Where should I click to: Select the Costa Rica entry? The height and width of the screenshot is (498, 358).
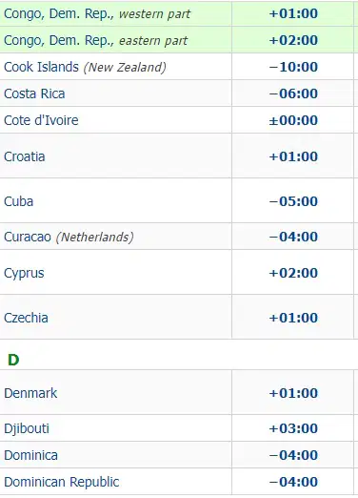(x=34, y=93)
